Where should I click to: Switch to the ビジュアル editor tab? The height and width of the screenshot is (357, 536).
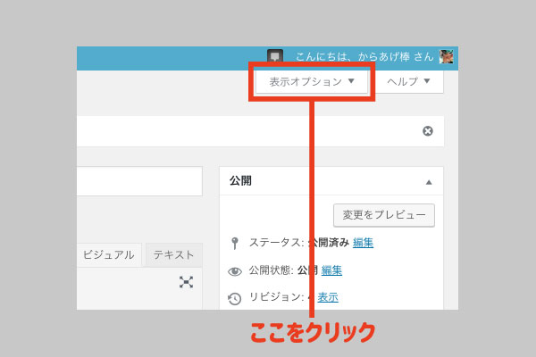[x=109, y=254]
